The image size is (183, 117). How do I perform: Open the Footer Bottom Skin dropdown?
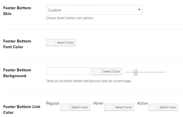(94, 10)
